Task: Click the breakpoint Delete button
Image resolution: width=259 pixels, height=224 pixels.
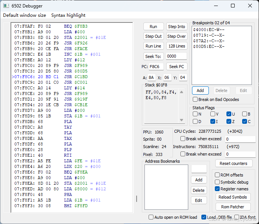Action: tap(221, 90)
